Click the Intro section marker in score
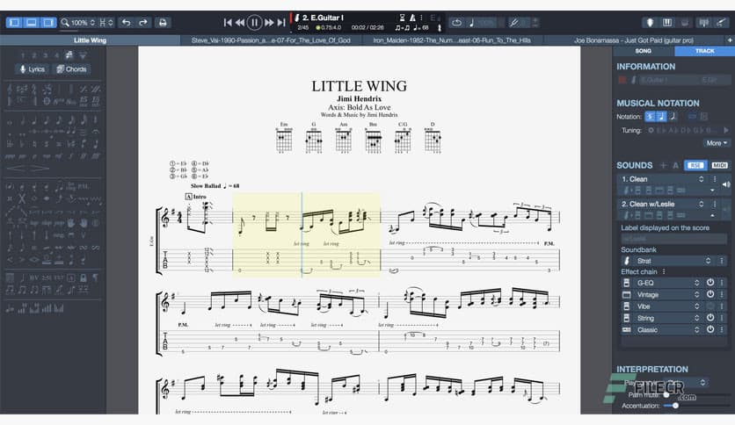This screenshot has width=735, height=425. click(x=196, y=197)
